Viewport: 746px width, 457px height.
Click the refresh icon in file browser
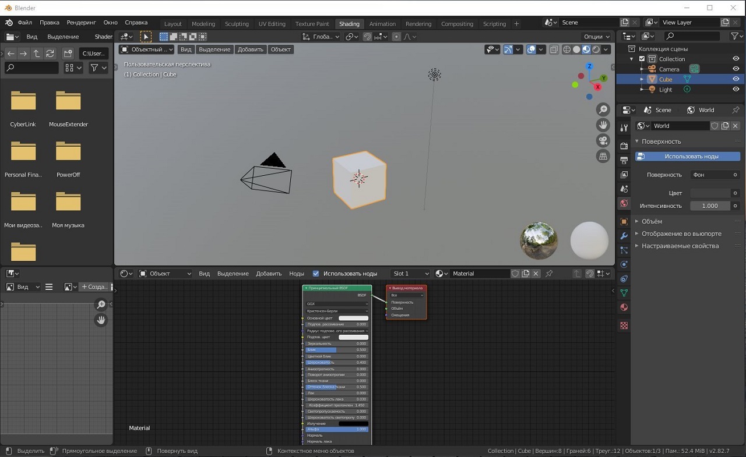pyautogui.click(x=50, y=54)
